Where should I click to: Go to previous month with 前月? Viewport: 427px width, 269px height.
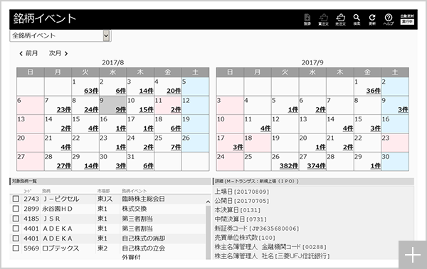(28, 53)
